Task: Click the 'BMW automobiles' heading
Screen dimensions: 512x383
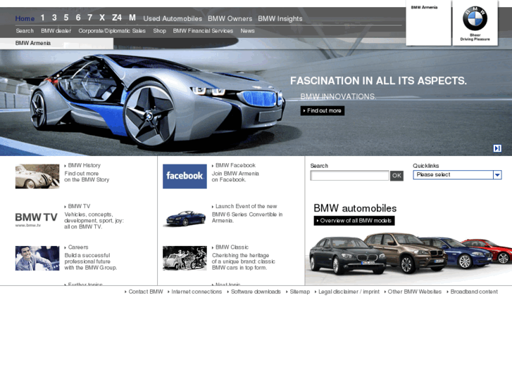Action: coord(355,208)
